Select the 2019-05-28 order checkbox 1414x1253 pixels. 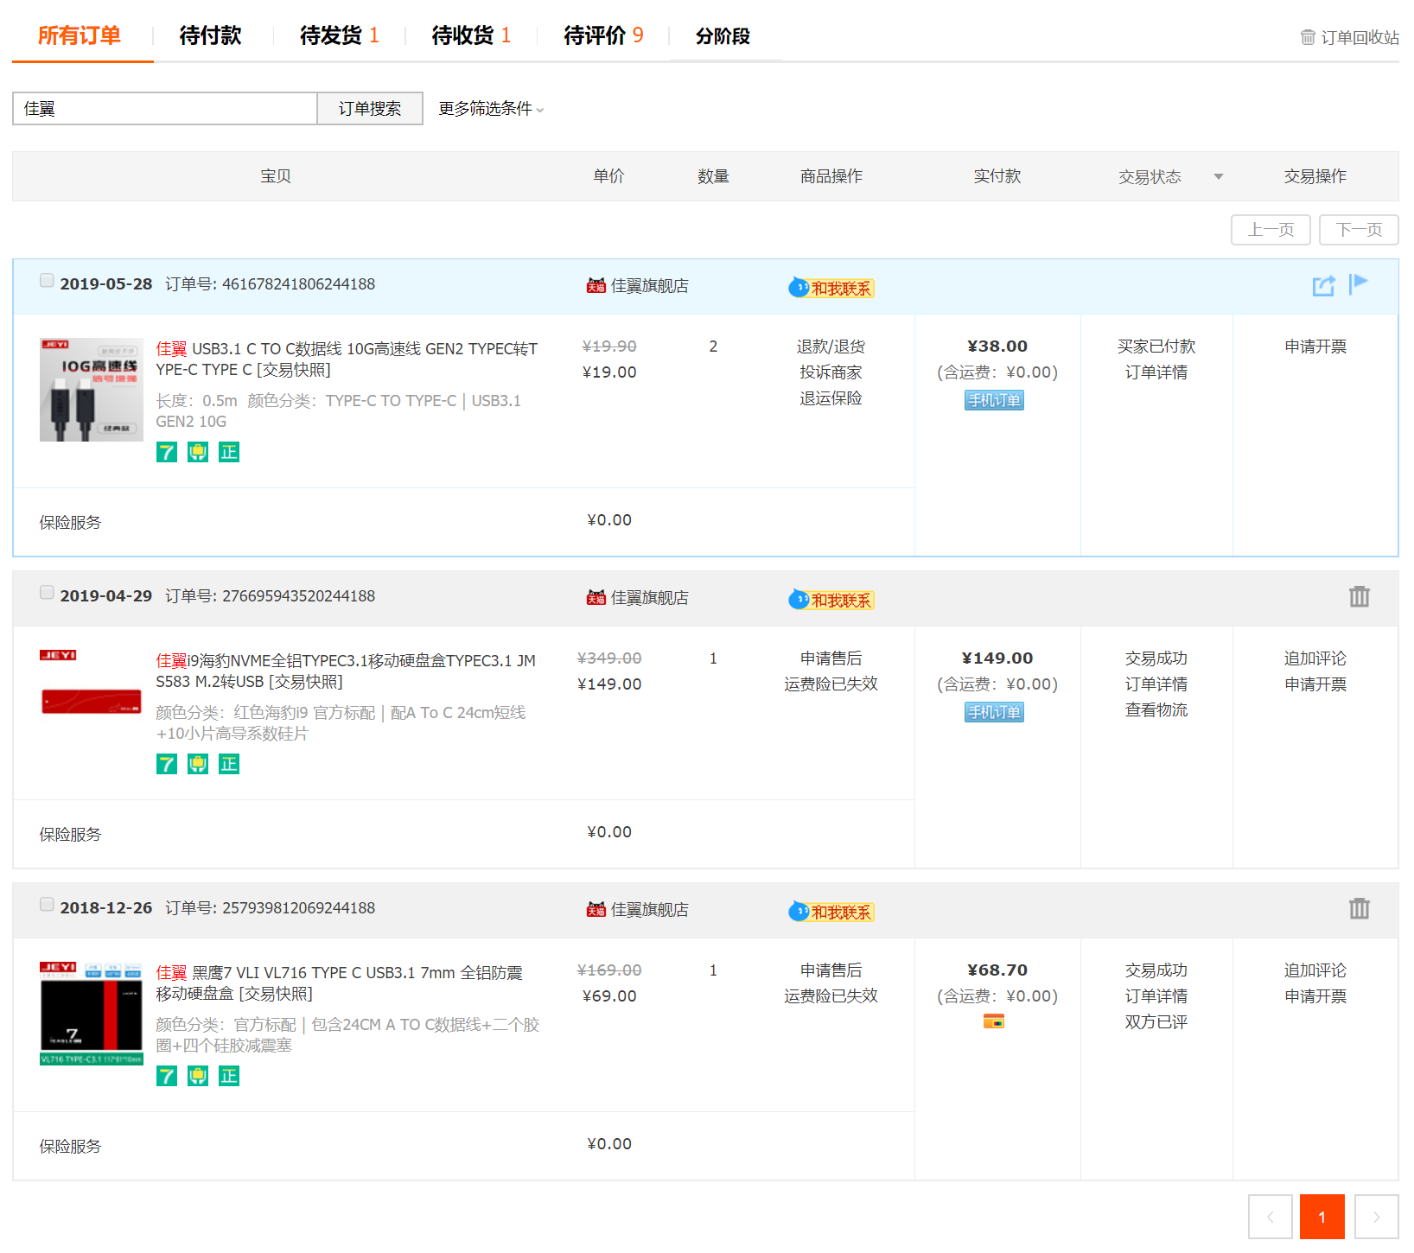pos(47,280)
